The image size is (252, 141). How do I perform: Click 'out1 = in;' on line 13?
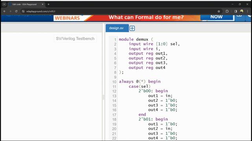pos(160,96)
